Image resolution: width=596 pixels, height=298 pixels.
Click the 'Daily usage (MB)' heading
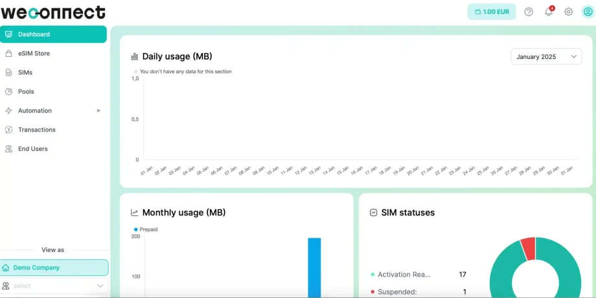(177, 56)
